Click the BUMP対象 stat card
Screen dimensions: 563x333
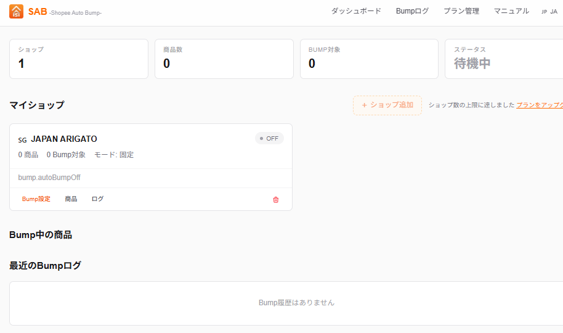click(369, 59)
